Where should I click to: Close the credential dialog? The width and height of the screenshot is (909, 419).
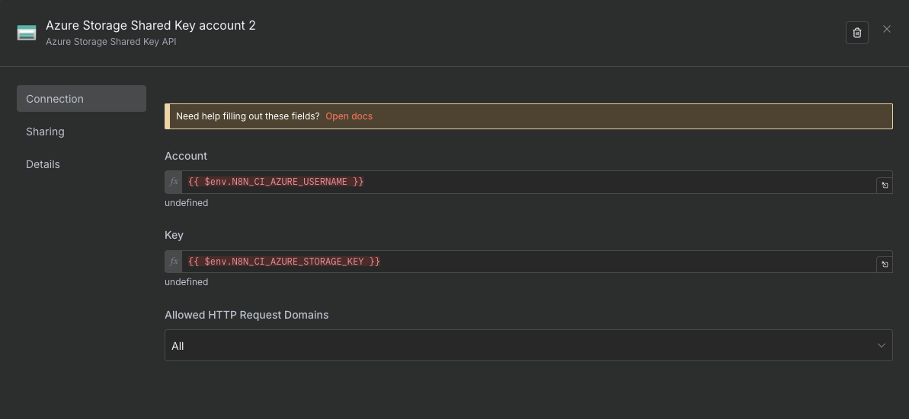(x=887, y=29)
